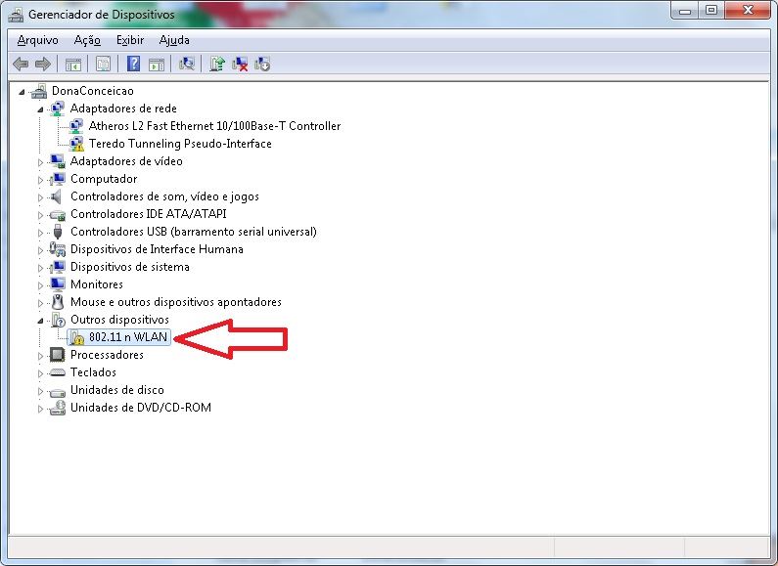Expand Controladores de som, vídeo e jogos

pyautogui.click(x=40, y=197)
